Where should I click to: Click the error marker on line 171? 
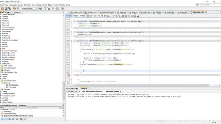(69, 75)
